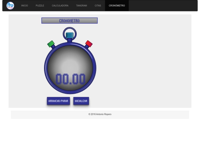Open the CALCULADORA page
This screenshot has width=200, height=150.
pyautogui.click(x=60, y=6)
